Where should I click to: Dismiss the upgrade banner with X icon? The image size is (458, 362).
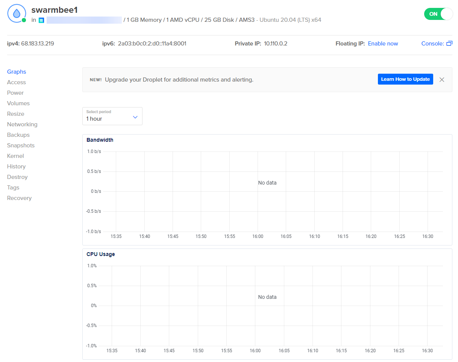click(x=442, y=80)
